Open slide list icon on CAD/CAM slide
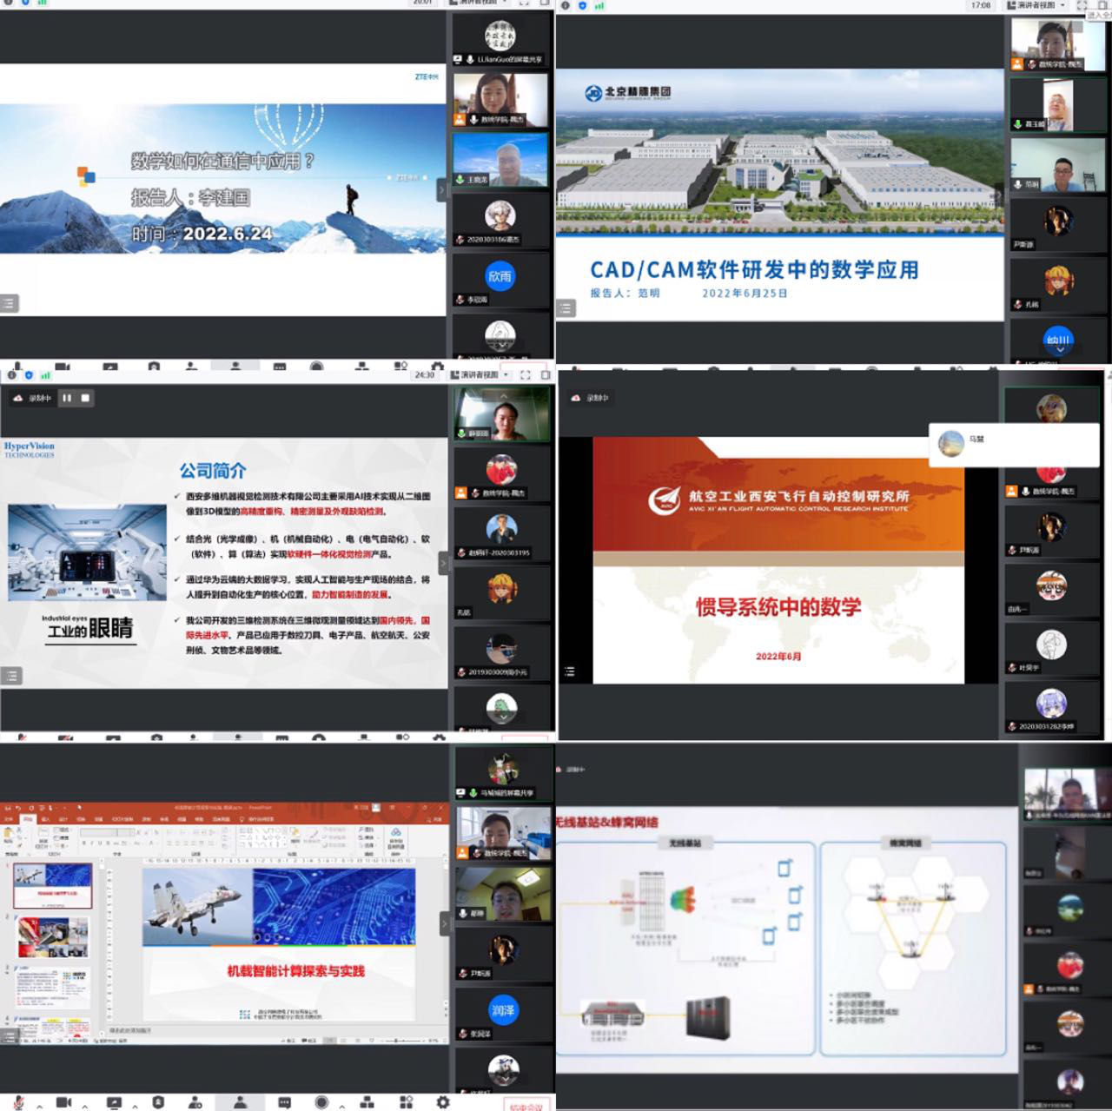 pos(566,308)
